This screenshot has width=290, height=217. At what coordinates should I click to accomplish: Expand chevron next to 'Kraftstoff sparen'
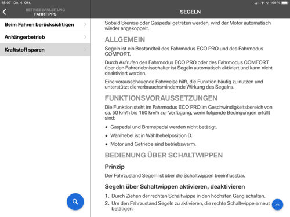(x=85, y=50)
